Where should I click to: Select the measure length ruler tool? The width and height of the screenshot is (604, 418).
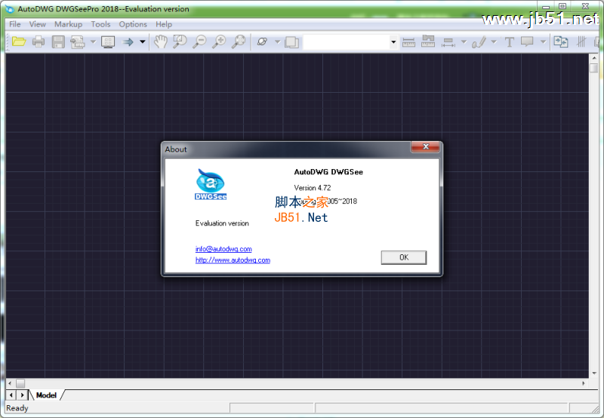pyautogui.click(x=408, y=41)
